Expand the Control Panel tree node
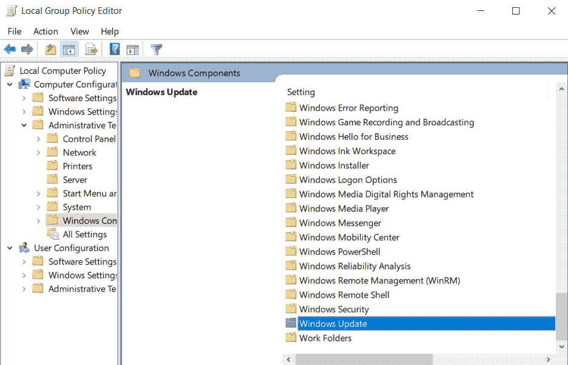Viewport: 568px width, 365px height. pos(39,139)
